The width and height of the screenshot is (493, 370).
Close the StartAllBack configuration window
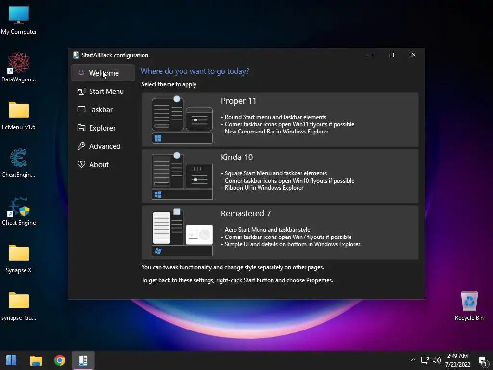[414, 55]
